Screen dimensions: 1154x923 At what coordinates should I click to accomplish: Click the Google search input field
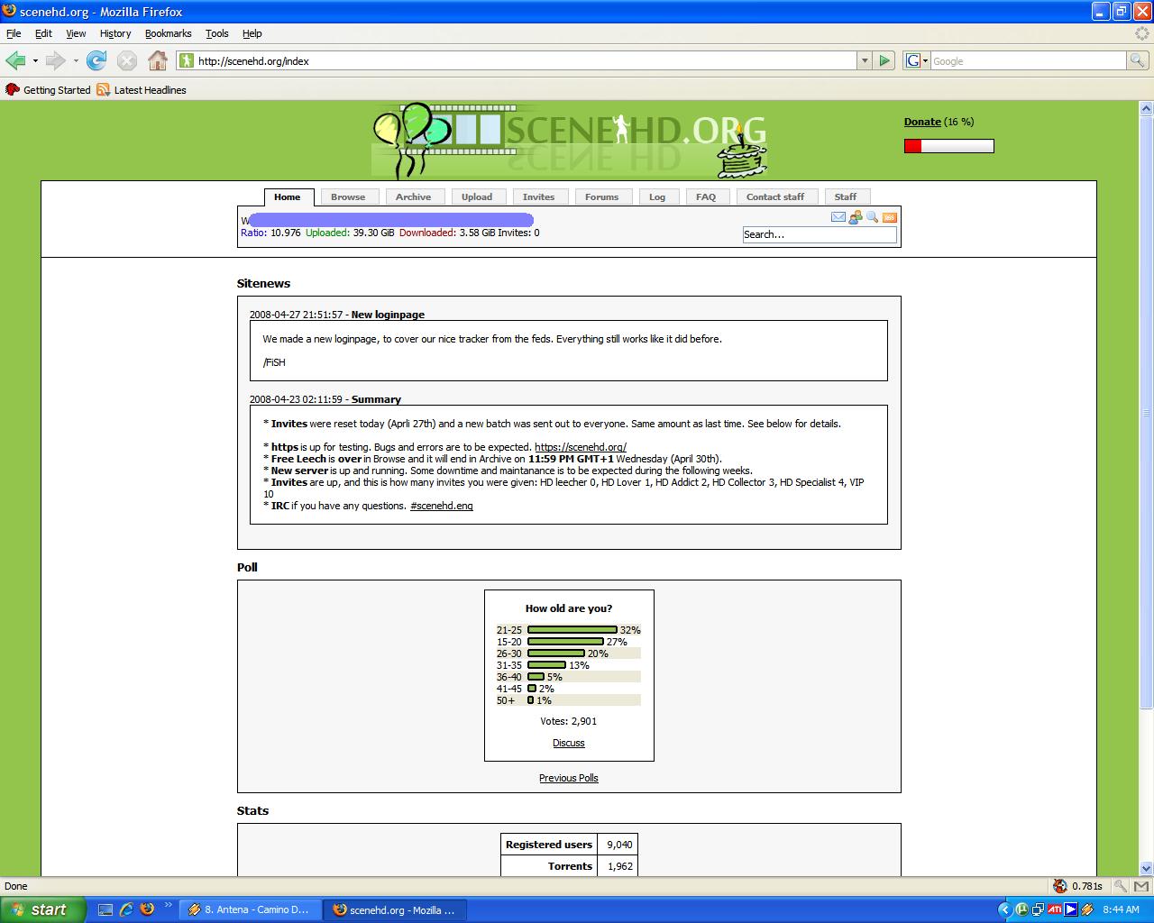(1029, 60)
